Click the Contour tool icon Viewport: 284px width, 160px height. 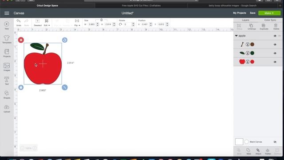coord(277,150)
